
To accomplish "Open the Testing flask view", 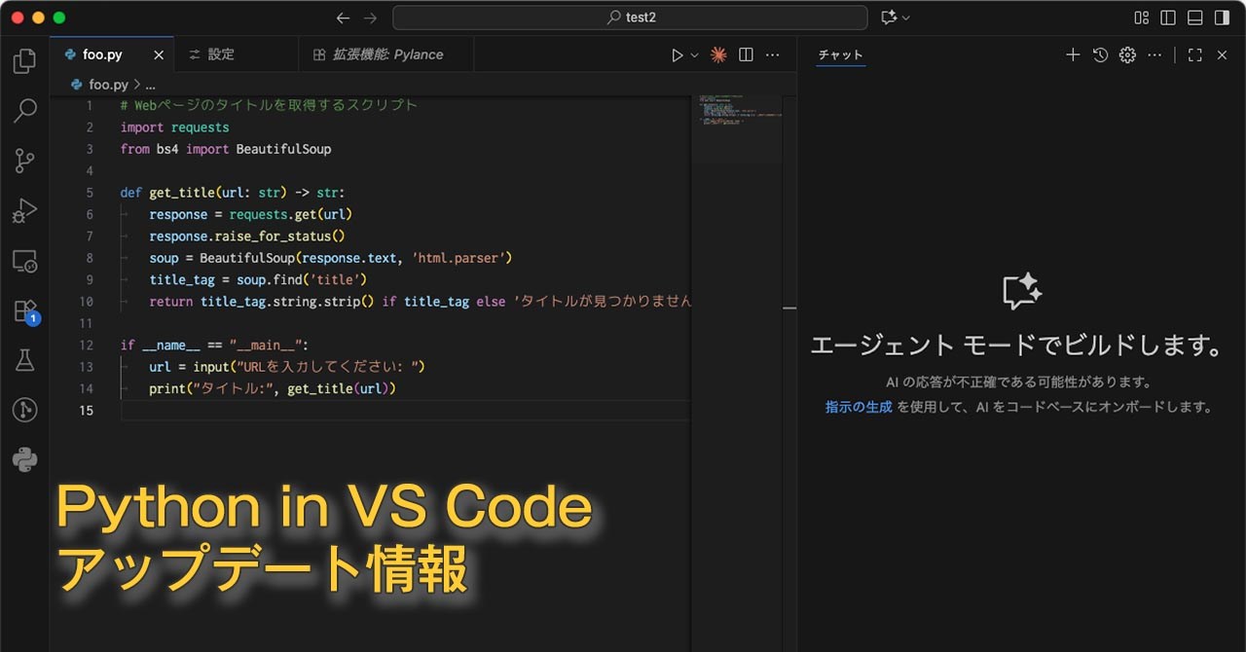I will [24, 361].
